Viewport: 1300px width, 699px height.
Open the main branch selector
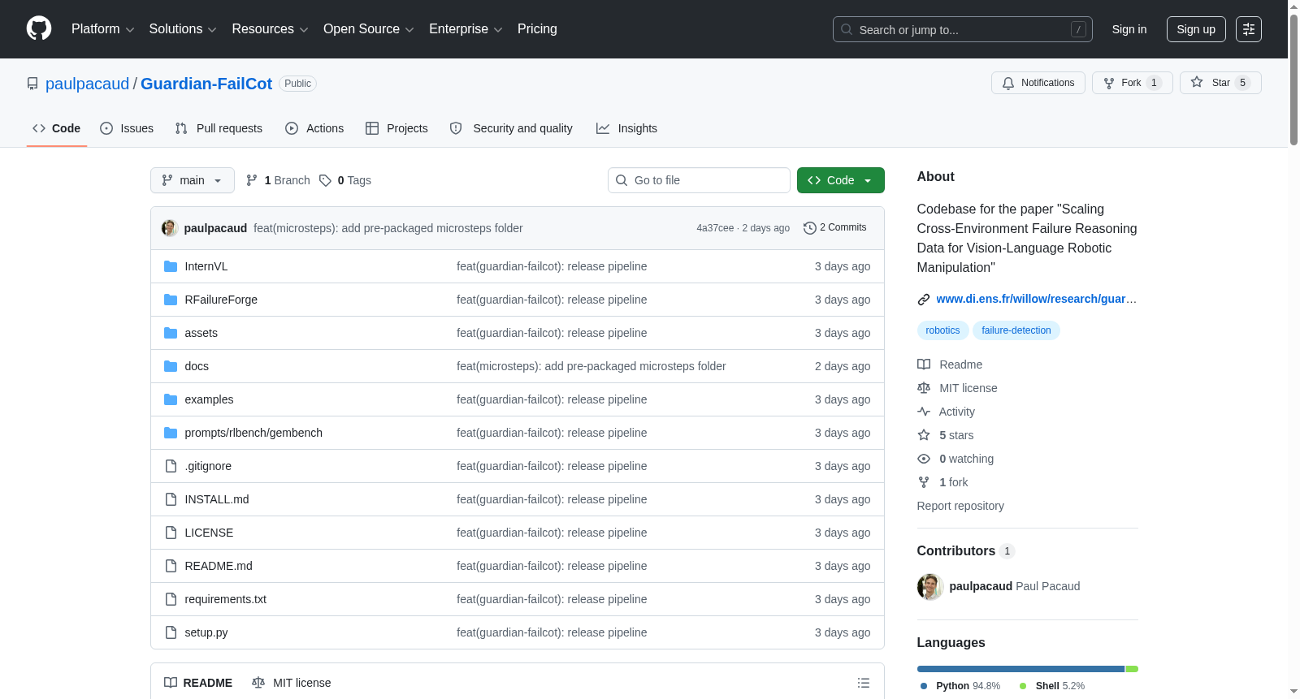coord(193,180)
